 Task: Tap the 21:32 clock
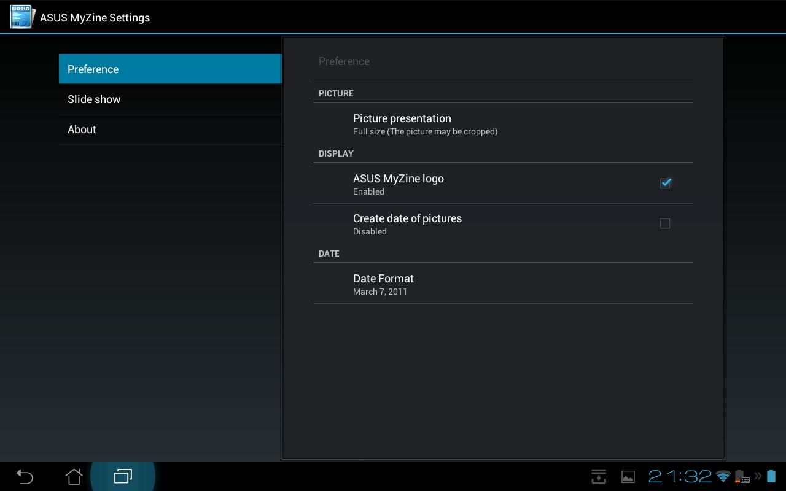tap(680, 476)
